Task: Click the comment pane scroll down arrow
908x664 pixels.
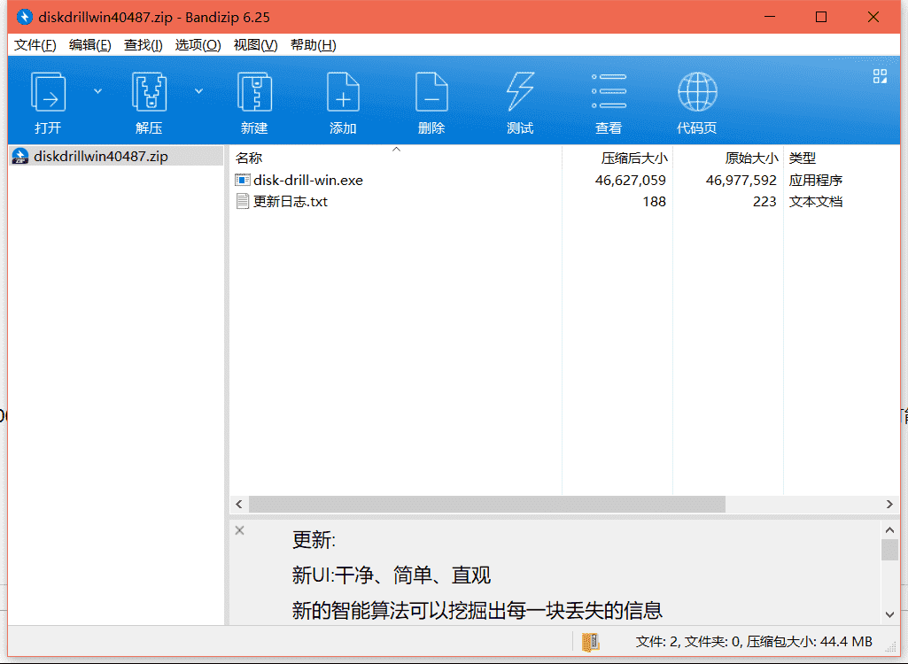Action: (890, 614)
